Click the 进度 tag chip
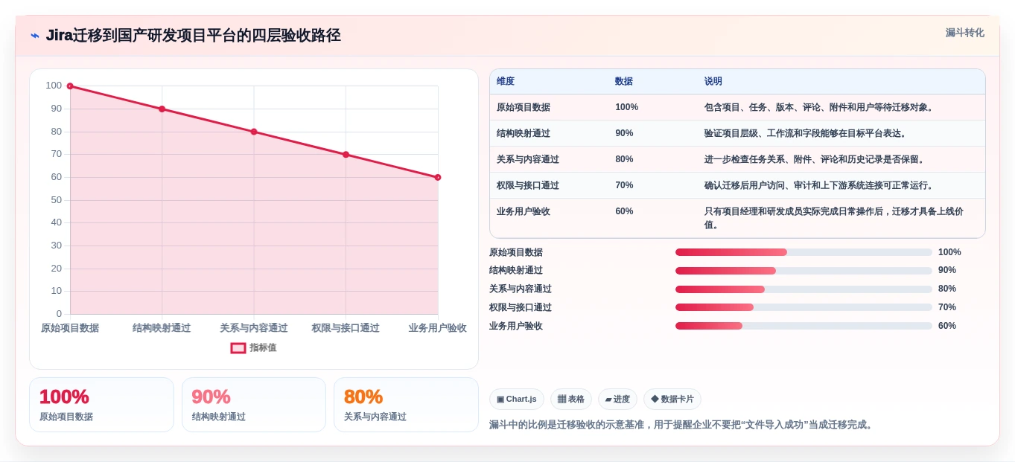 617,400
